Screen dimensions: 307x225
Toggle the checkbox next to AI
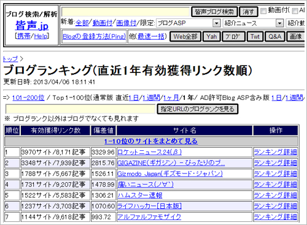[x=295, y=11]
